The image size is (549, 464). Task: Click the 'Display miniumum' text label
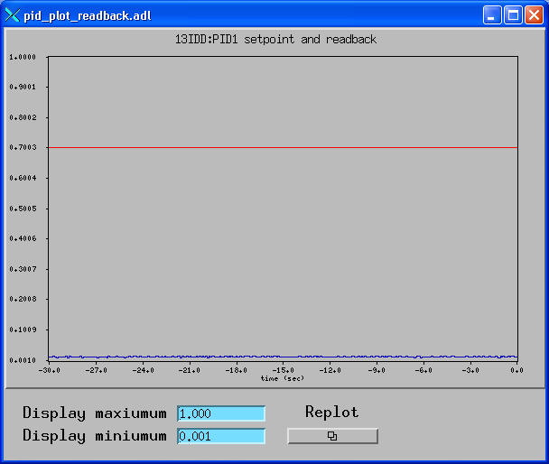point(95,437)
